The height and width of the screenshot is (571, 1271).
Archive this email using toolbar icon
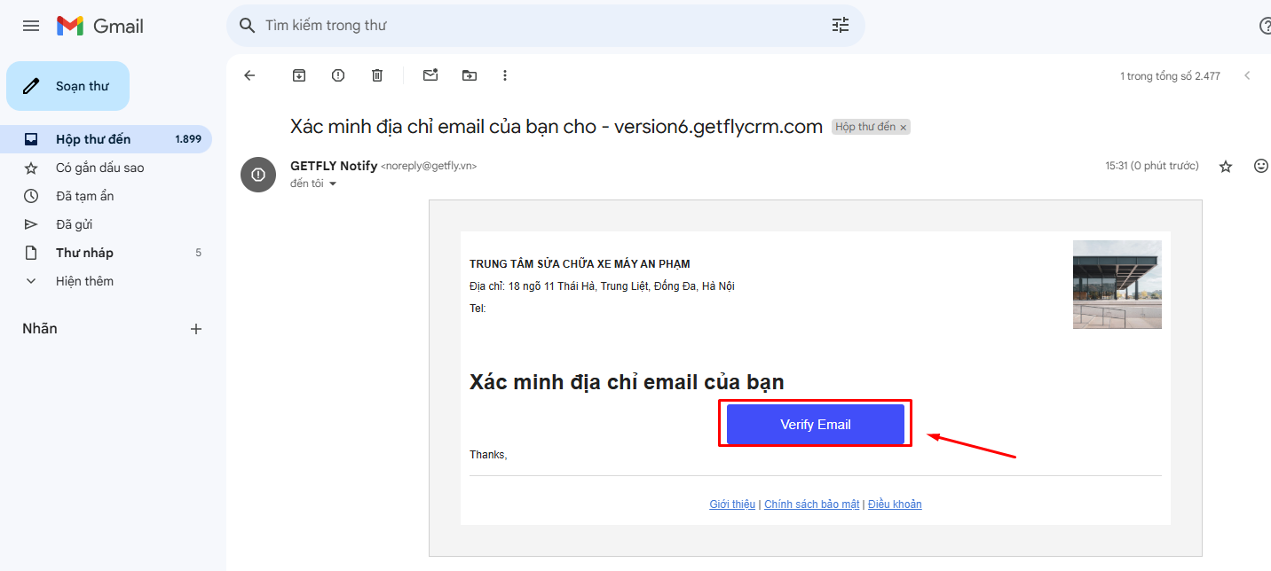coord(299,75)
